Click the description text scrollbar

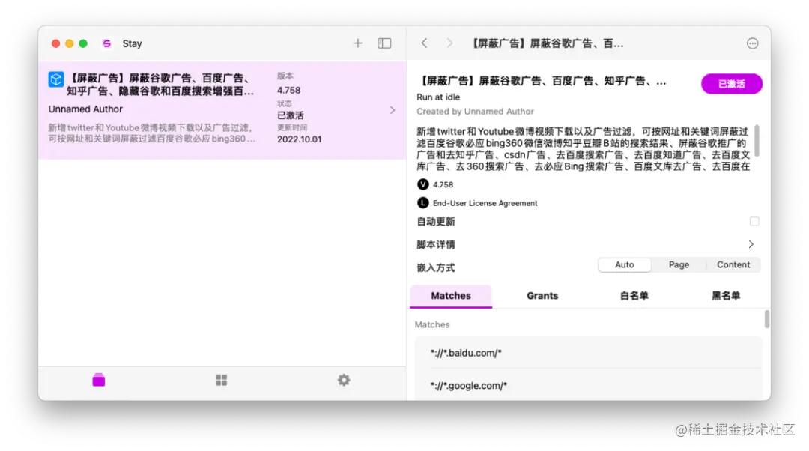tap(757, 140)
